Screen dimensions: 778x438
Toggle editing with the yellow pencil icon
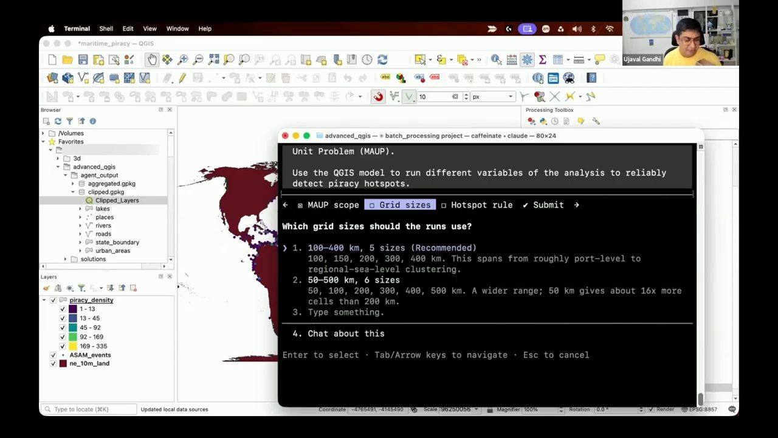(182, 78)
